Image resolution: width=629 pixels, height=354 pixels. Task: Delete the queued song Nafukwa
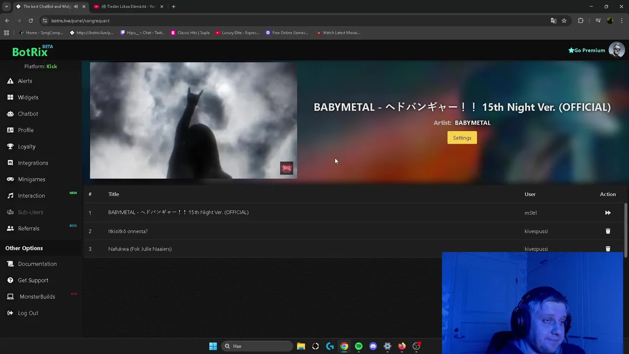pyautogui.click(x=608, y=249)
